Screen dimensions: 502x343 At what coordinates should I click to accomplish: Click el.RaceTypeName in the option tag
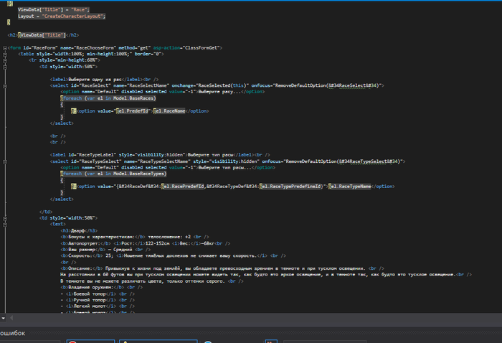click(351, 186)
